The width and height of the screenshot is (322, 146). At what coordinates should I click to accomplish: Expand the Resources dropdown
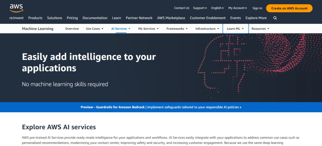coord(260,29)
